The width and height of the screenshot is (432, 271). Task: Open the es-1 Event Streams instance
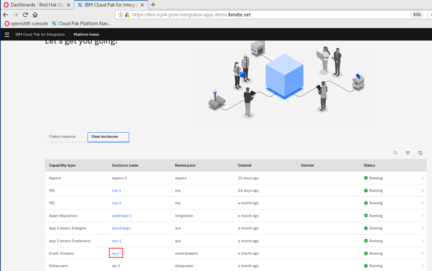pyautogui.click(x=116, y=253)
